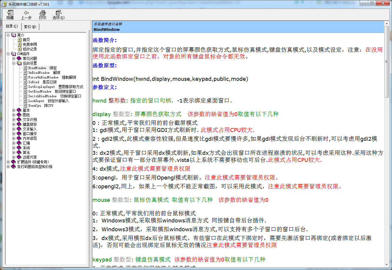Expand the 扩展插件(按键专用) tree node
Viewport: 392px width, 270px height.
[8, 162]
